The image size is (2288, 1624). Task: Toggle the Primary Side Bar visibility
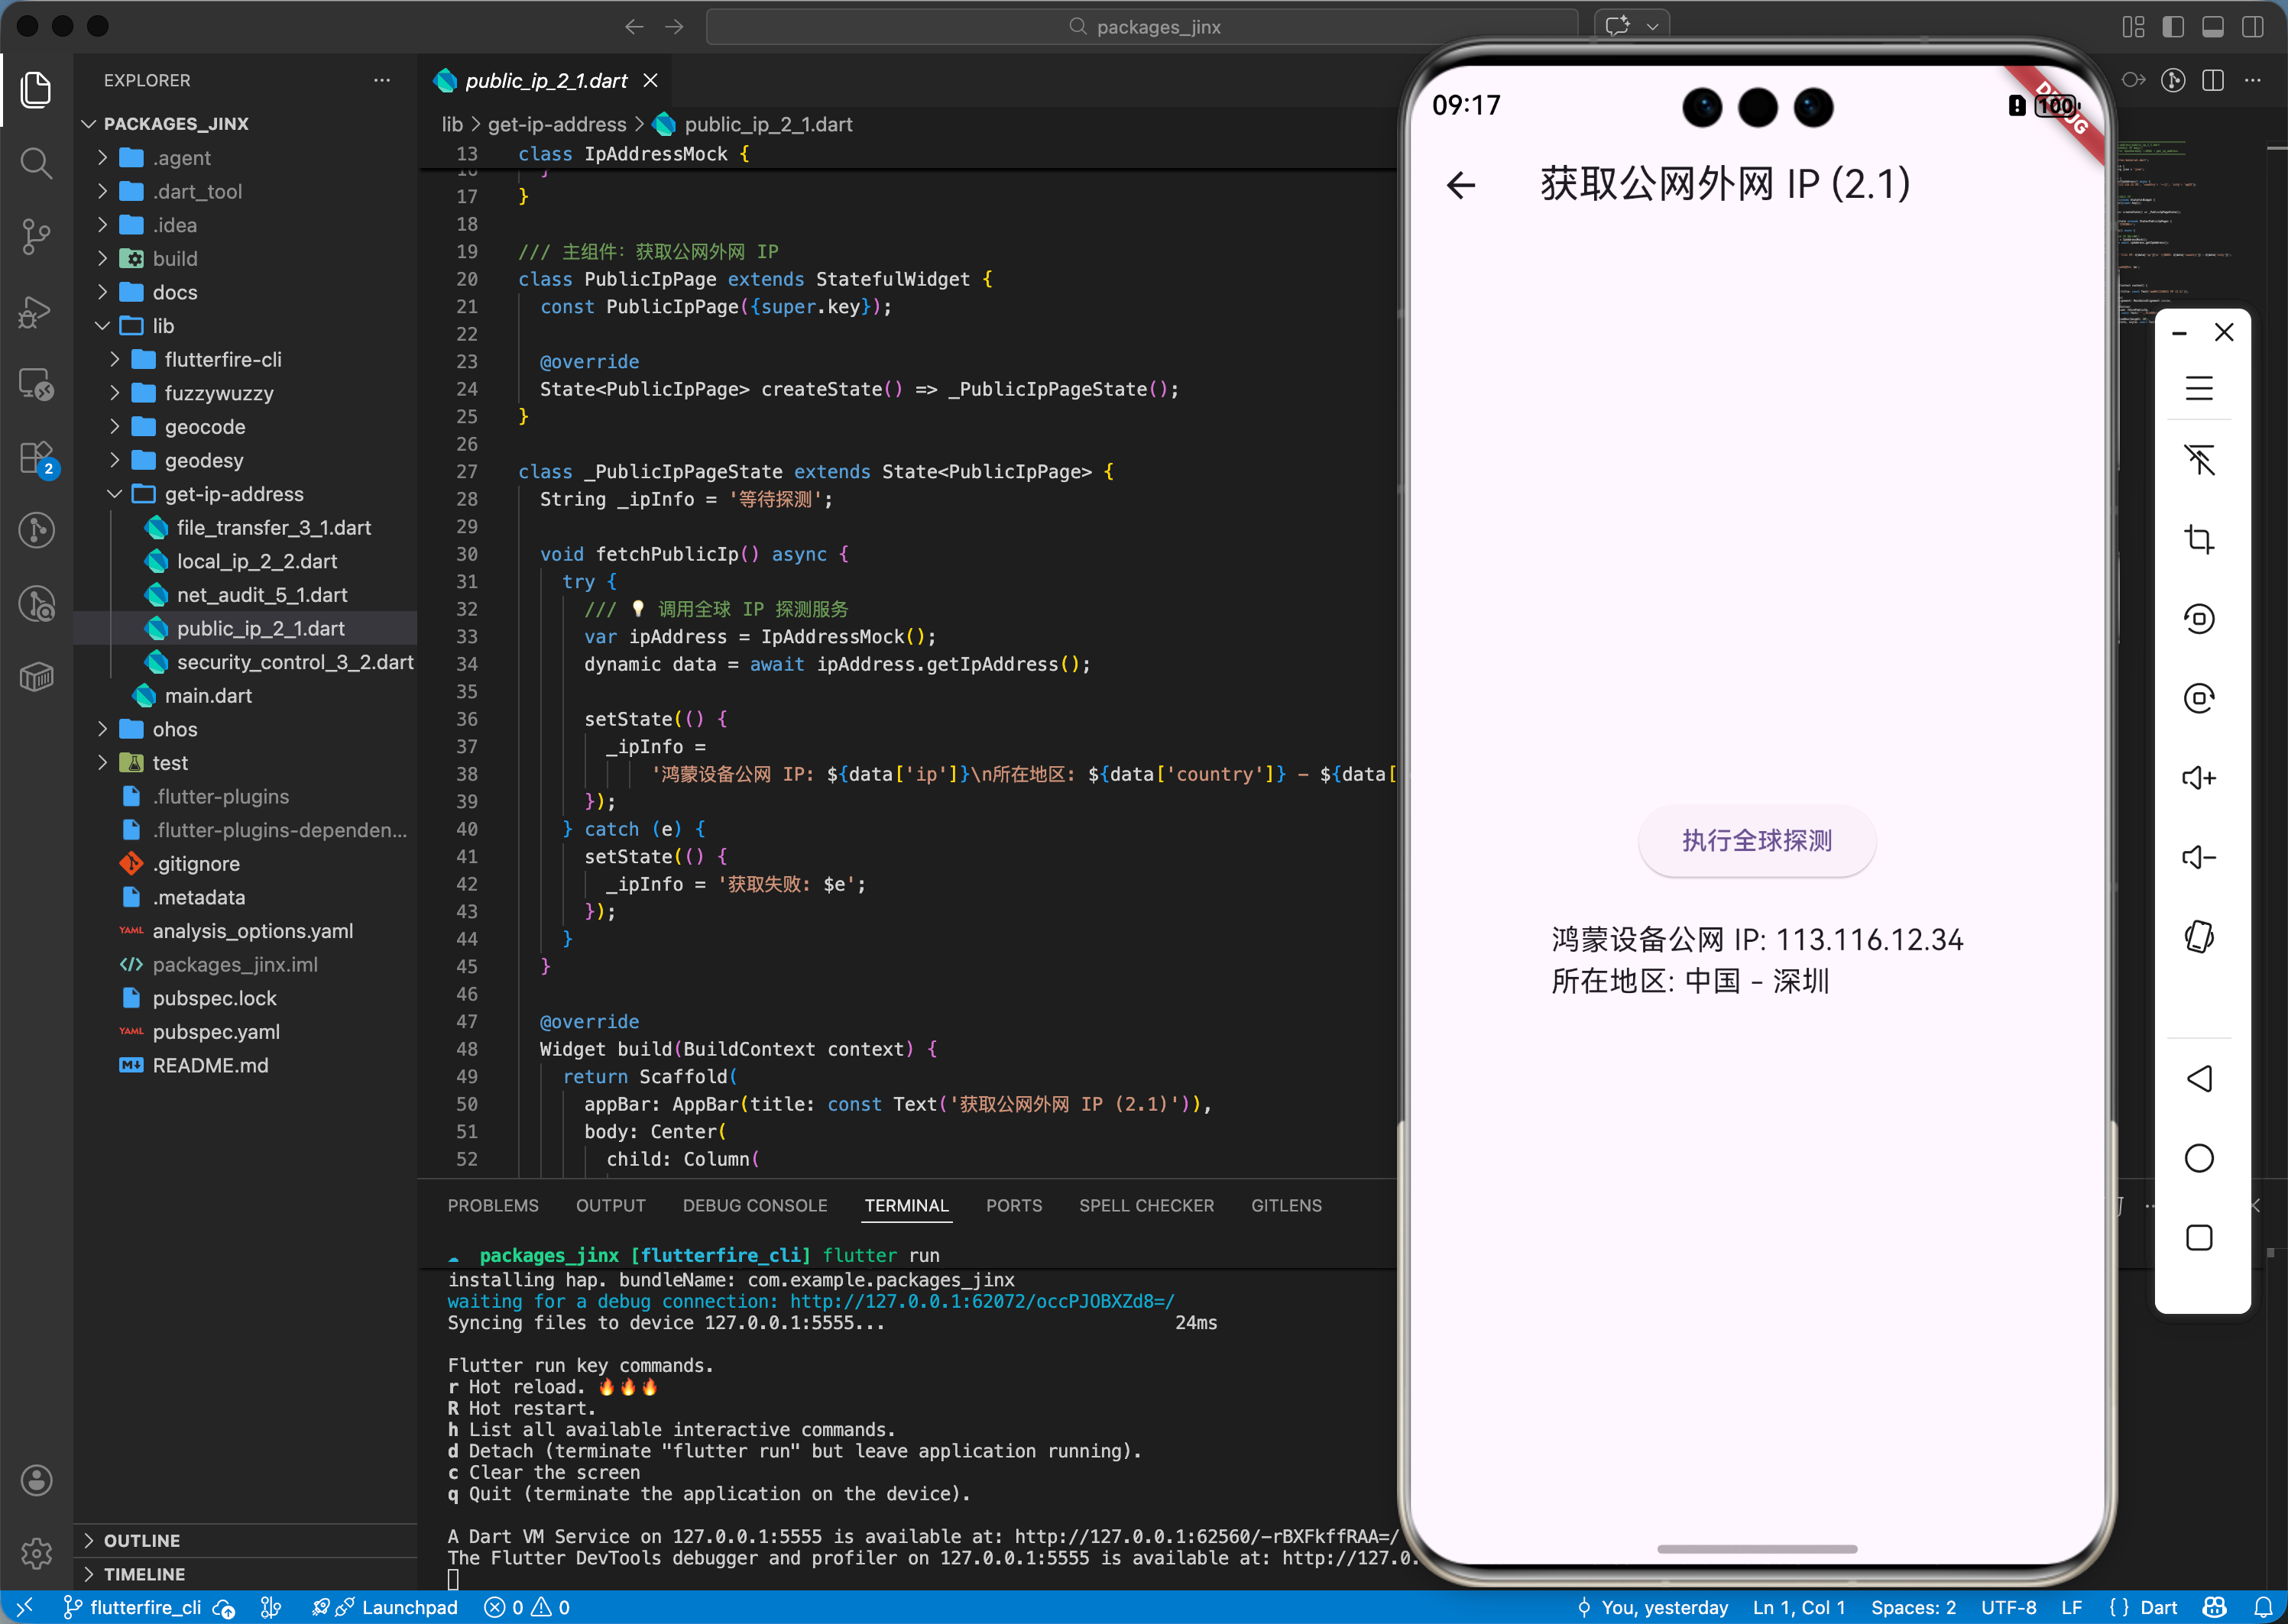tap(2173, 27)
